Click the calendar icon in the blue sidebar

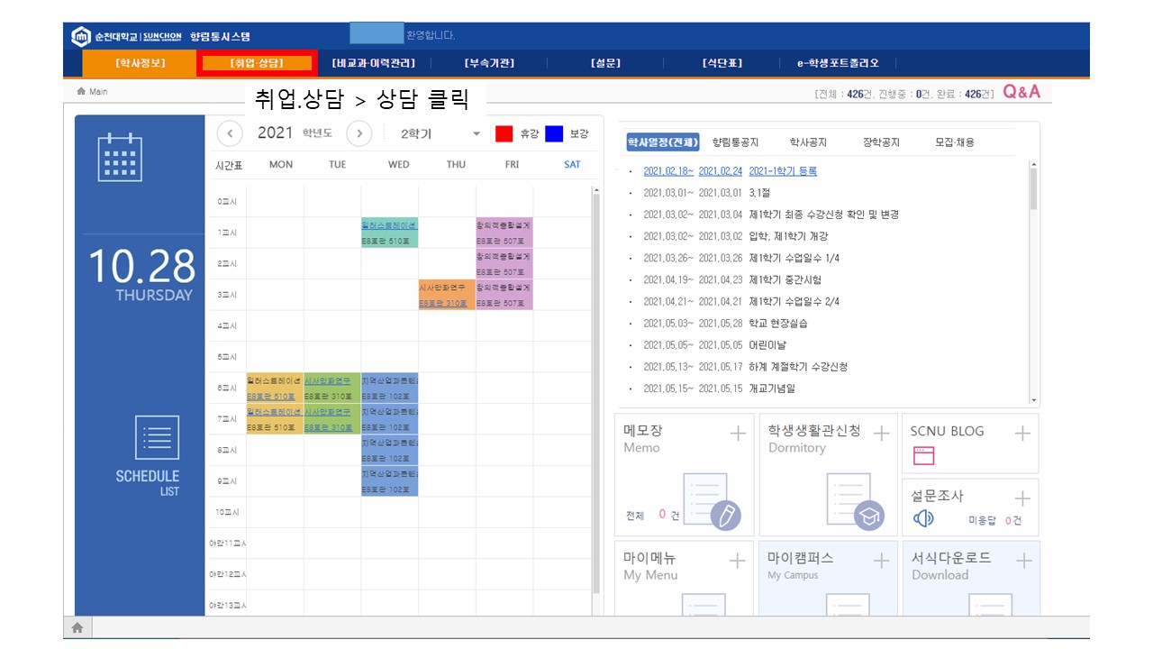(120, 157)
